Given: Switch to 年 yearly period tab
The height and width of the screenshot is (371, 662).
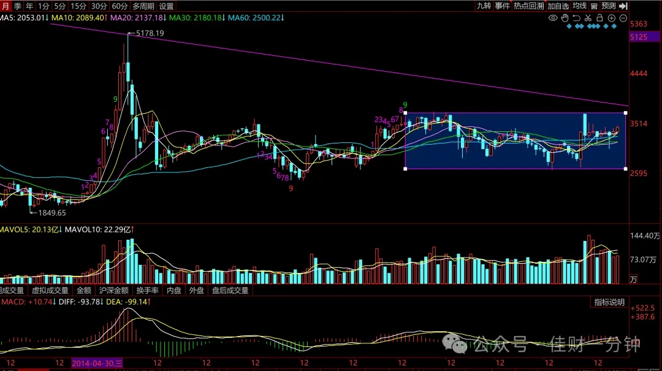Looking at the screenshot, I should pyautogui.click(x=29, y=6).
